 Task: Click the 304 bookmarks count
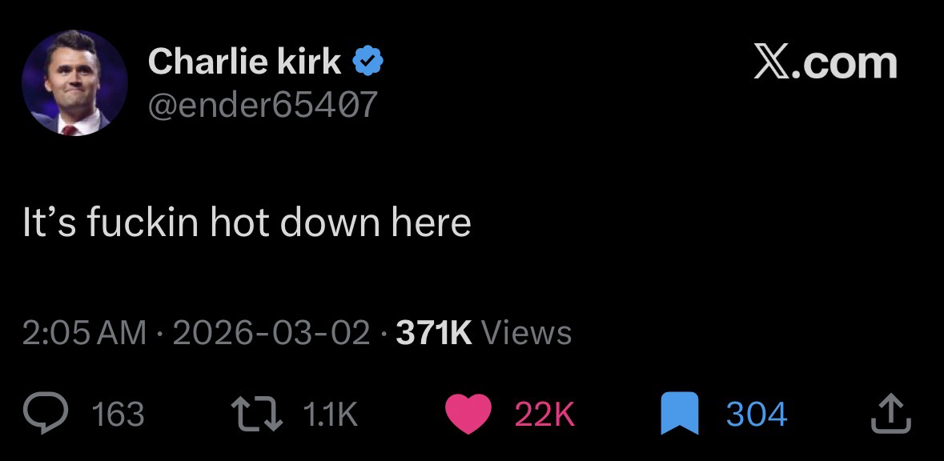tap(757, 415)
